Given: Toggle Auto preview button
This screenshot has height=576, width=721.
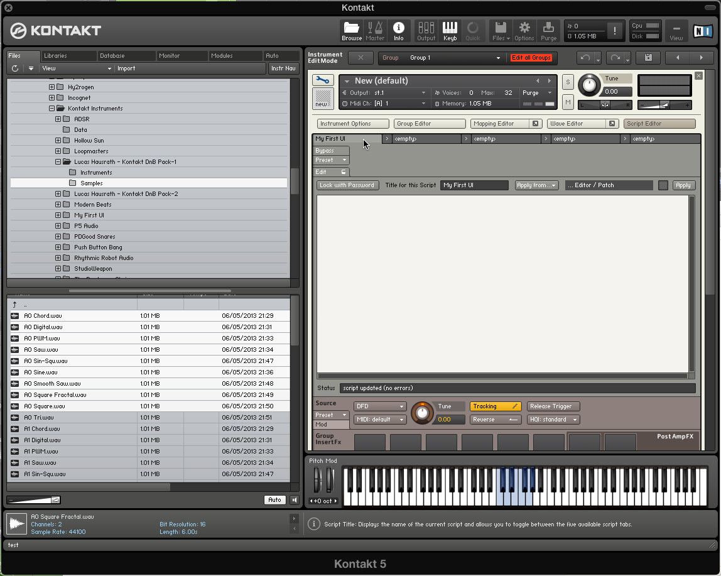Looking at the screenshot, I should tap(274, 499).
